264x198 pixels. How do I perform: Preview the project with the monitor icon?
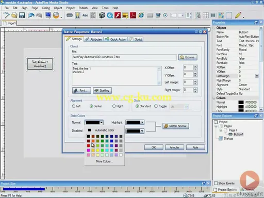click(x=48, y=15)
